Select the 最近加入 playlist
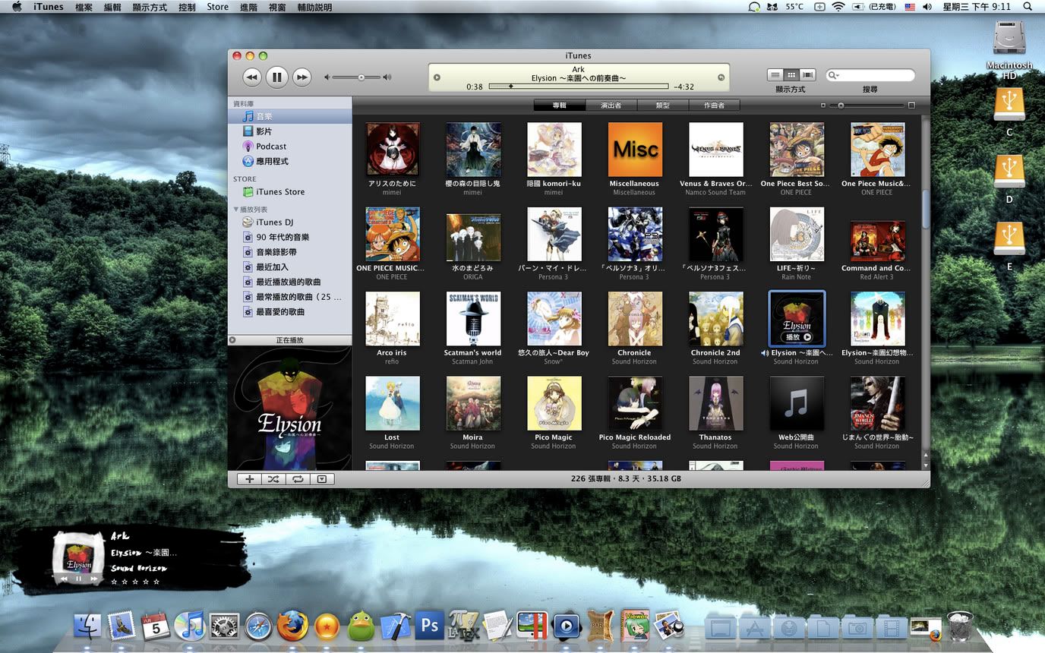 pos(289,267)
